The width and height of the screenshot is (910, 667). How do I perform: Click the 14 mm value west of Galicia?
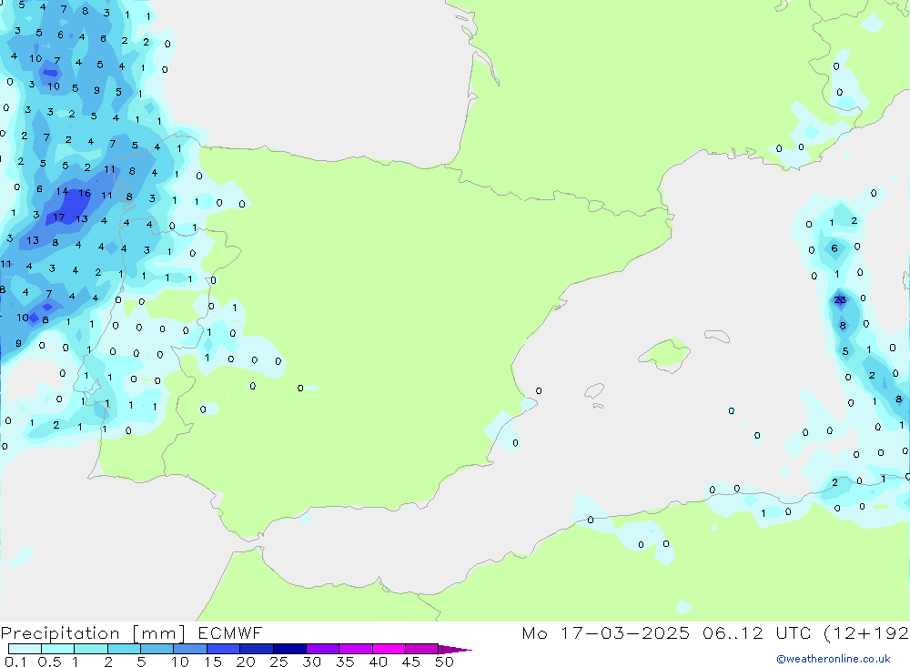tap(62, 192)
